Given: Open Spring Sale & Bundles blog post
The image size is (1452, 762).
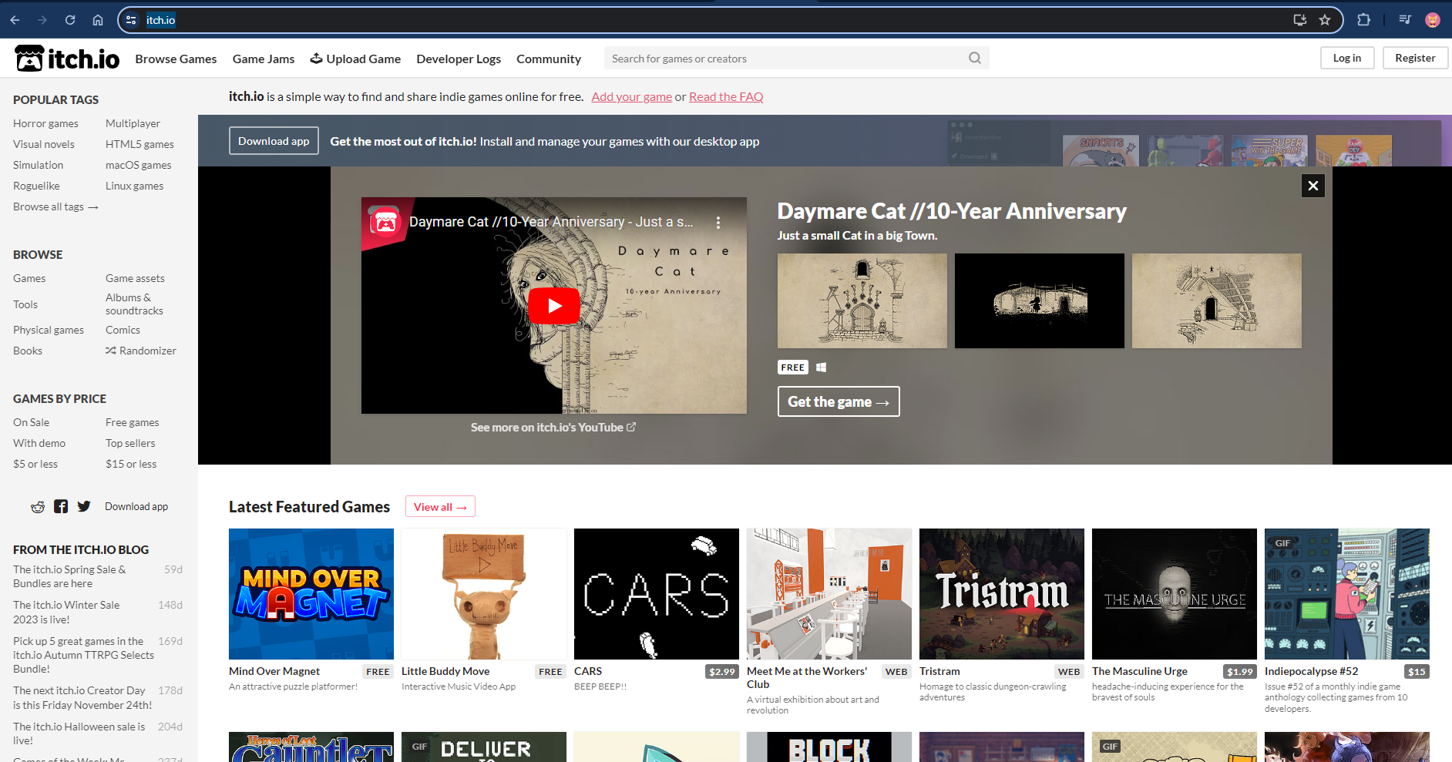Looking at the screenshot, I should (x=69, y=576).
